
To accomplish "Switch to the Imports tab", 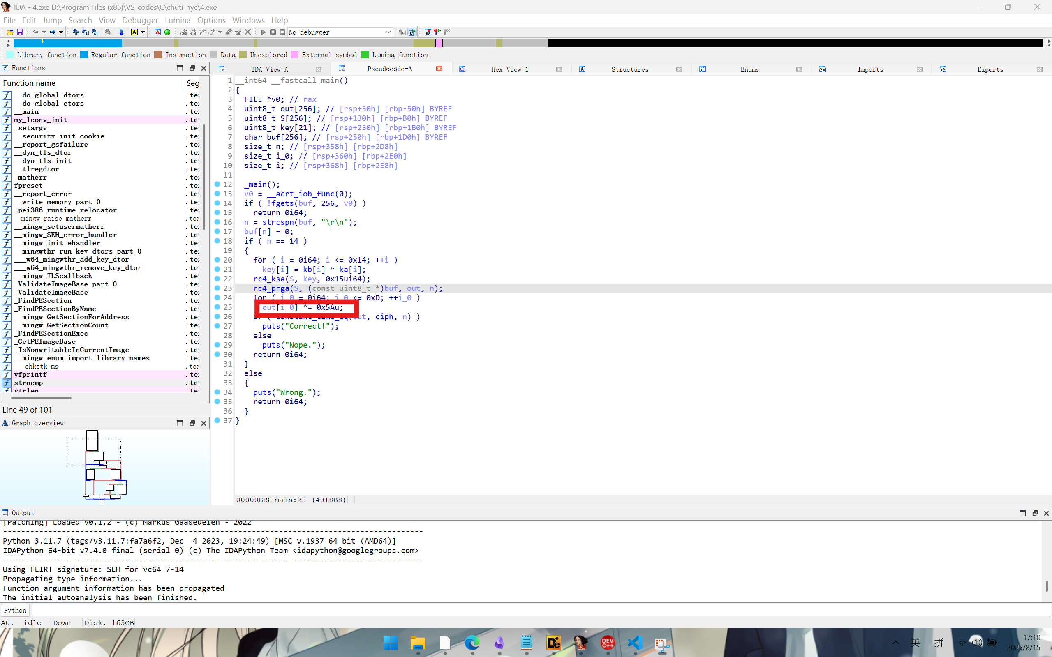I will 870,69.
